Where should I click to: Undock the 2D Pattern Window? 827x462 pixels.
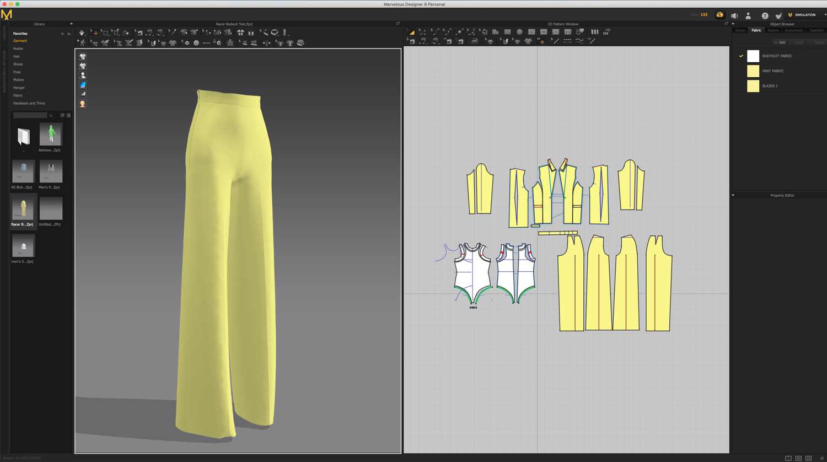point(726,24)
